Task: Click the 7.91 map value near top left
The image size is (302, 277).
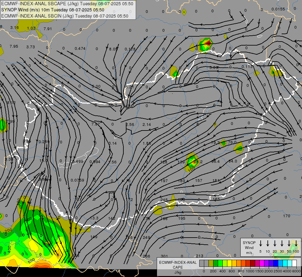Action: tap(48, 29)
